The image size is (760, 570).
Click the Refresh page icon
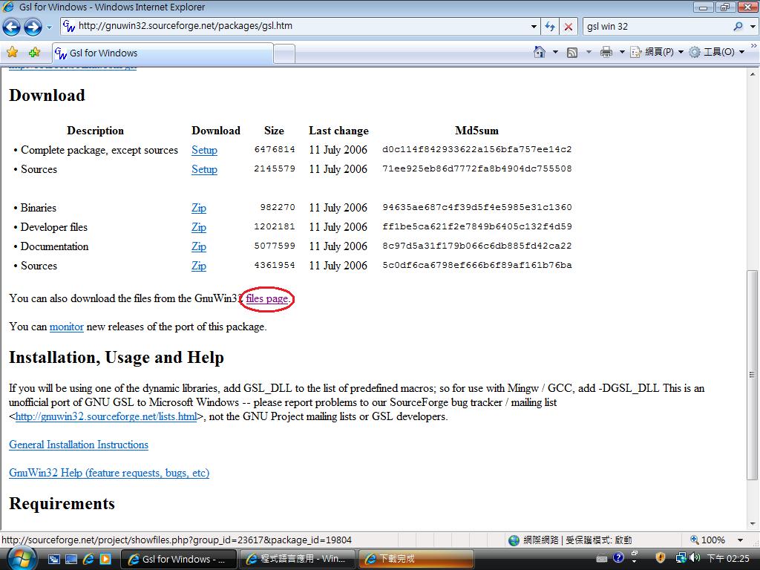tap(550, 27)
